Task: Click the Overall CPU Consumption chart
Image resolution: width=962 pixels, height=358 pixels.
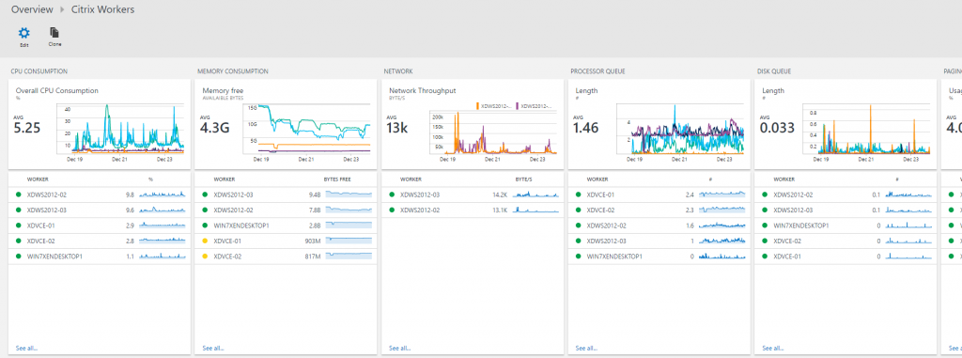Action: pyautogui.click(x=120, y=129)
